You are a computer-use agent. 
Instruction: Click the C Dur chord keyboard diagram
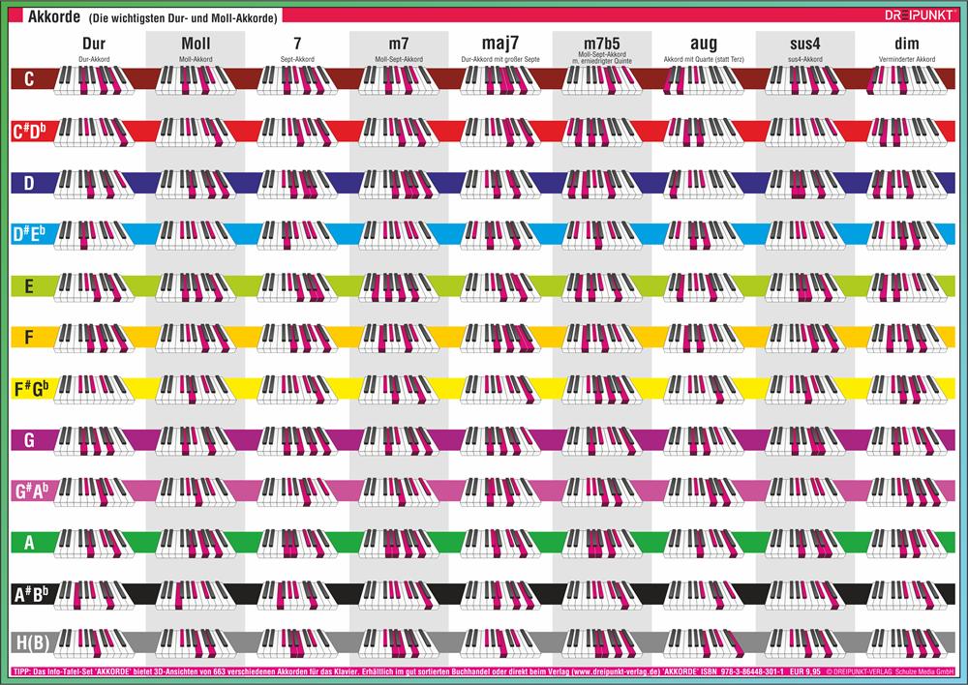[x=94, y=80]
